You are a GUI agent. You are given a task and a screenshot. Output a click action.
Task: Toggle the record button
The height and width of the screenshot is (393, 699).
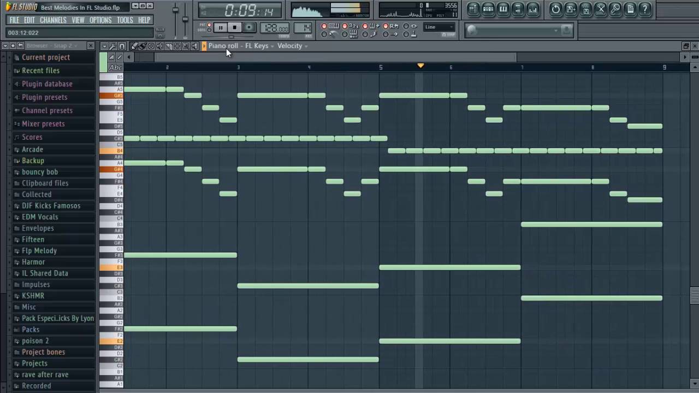click(x=249, y=27)
